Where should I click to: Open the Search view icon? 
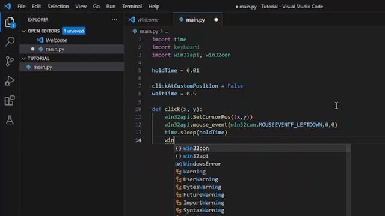(x=10, y=41)
